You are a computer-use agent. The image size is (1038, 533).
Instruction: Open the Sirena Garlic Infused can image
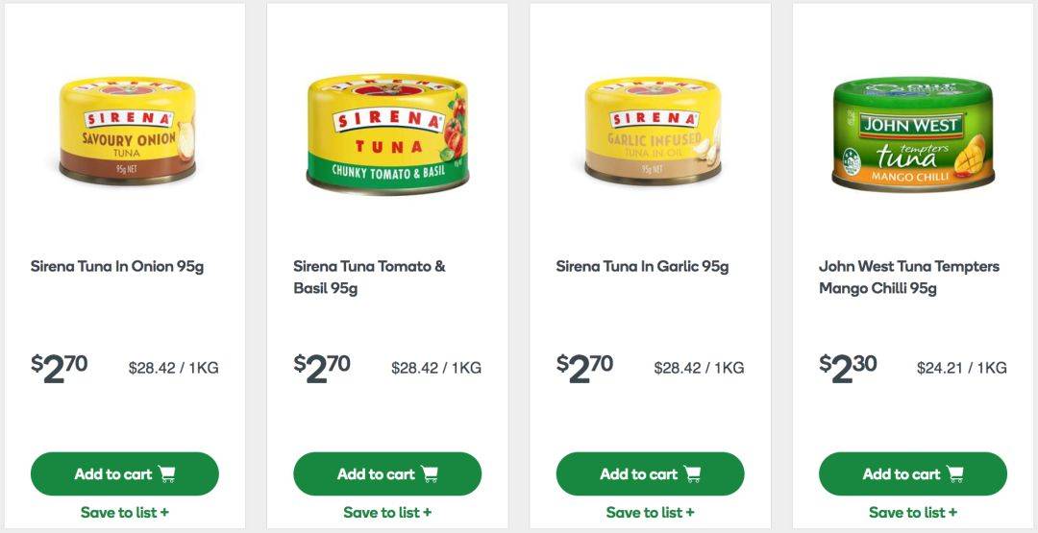pyautogui.click(x=653, y=131)
